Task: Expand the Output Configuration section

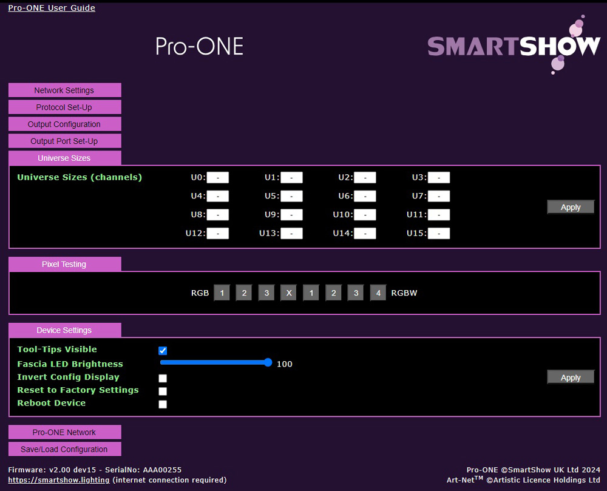Action: tap(64, 124)
